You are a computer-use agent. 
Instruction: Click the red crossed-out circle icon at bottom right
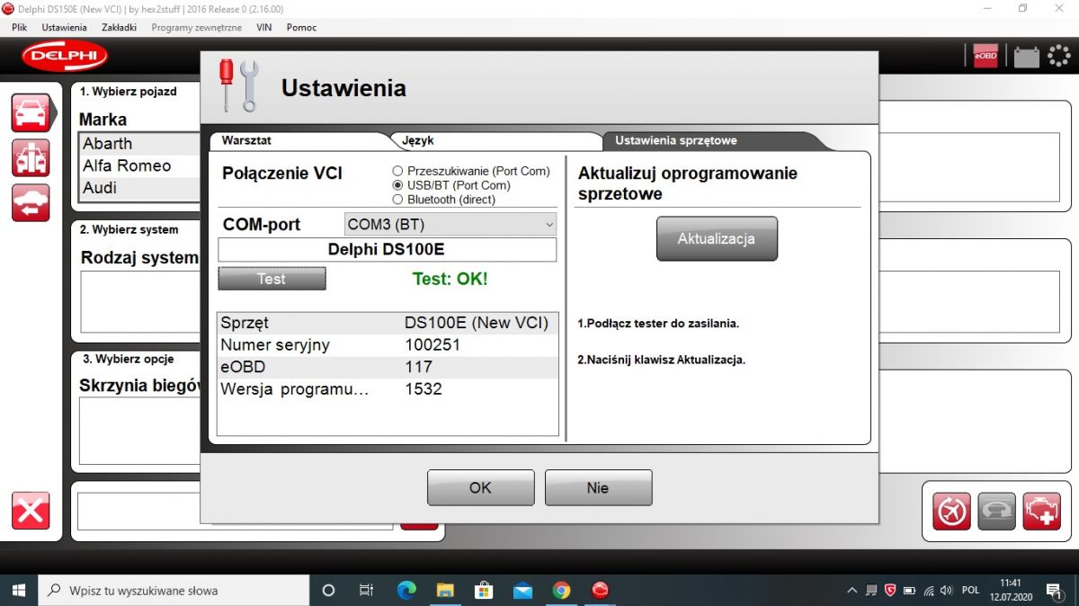point(951,511)
